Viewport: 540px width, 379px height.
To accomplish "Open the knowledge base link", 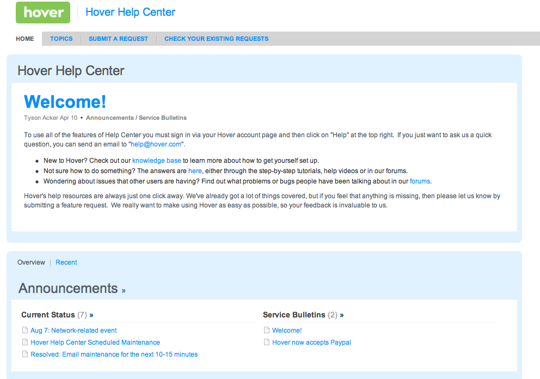I will pyautogui.click(x=156, y=161).
